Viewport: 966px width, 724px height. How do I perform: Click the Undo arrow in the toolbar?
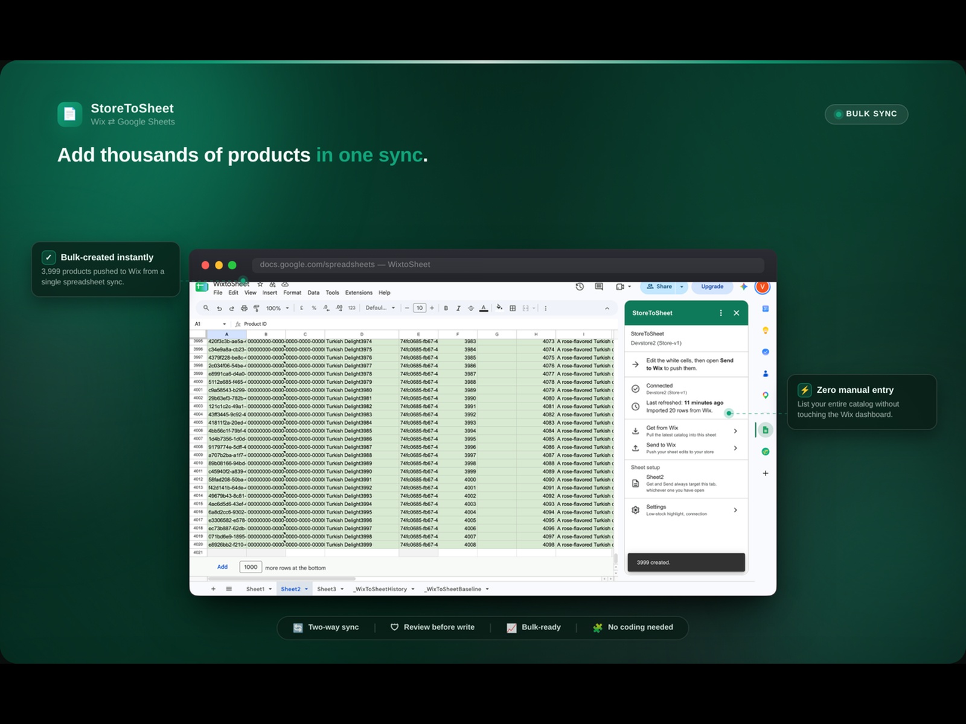point(219,308)
